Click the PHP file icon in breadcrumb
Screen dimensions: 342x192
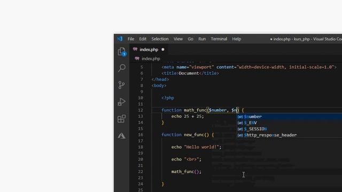137,59
